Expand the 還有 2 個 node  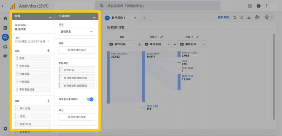[152, 106]
